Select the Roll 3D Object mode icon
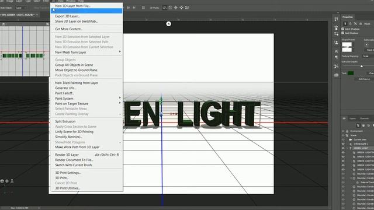 170,8
